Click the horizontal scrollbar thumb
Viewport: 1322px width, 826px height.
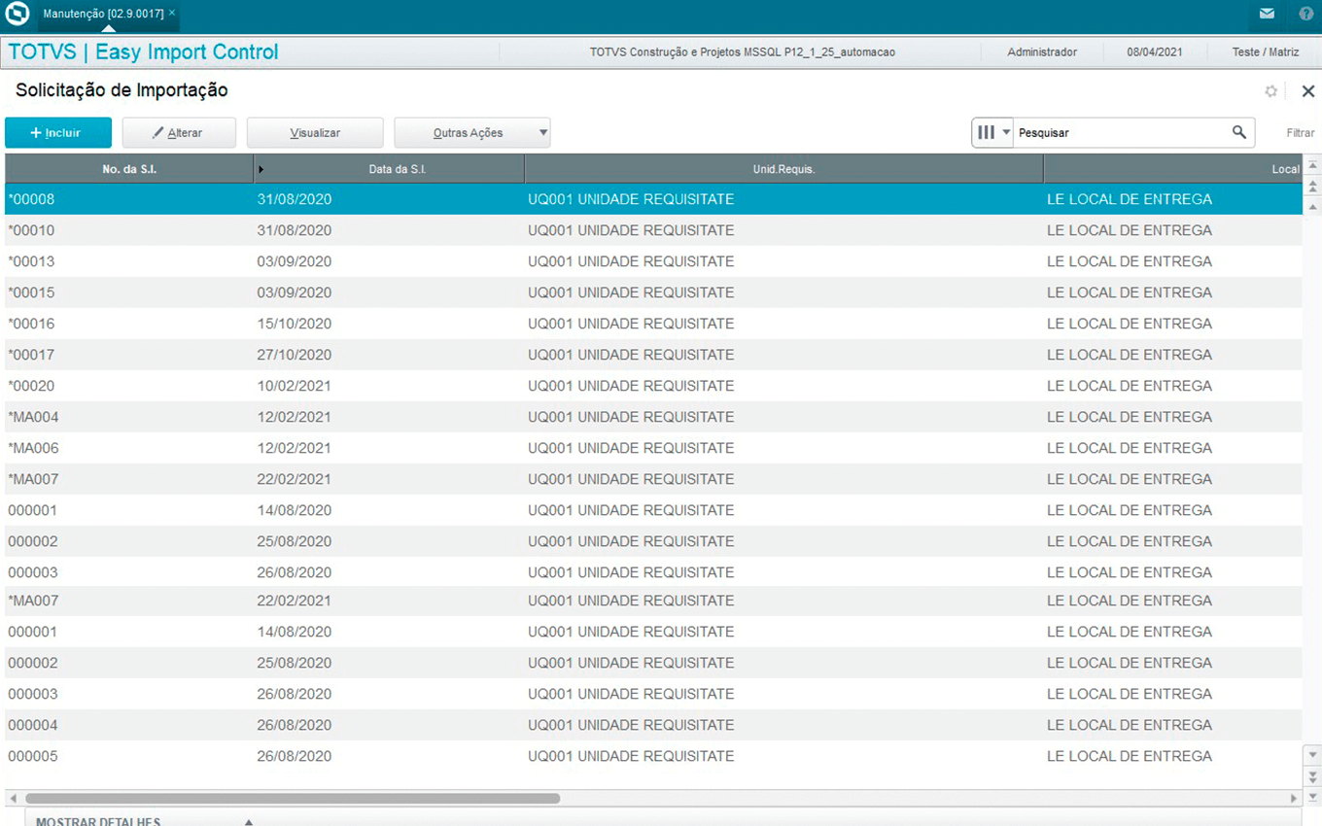click(292, 799)
